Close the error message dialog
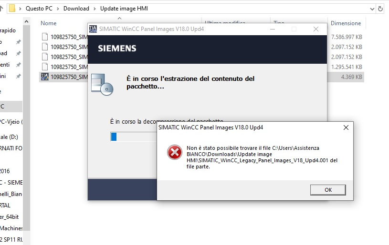389x245 pixels. pos(346,127)
